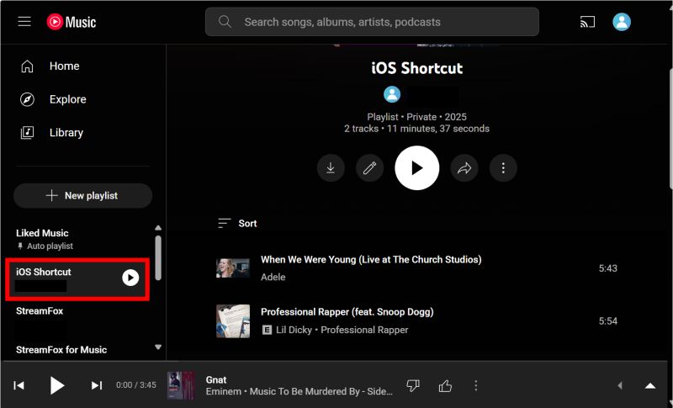Open playlist more options three-dot menu
Image resolution: width=673 pixels, height=408 pixels.
coord(503,168)
